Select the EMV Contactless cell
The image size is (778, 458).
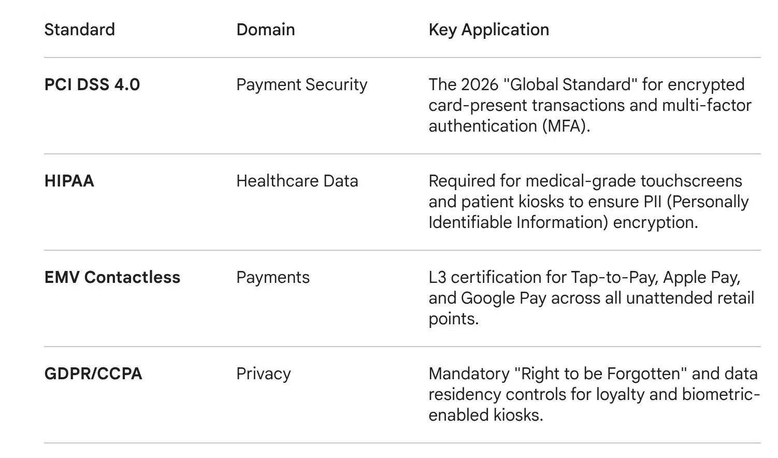pos(112,277)
